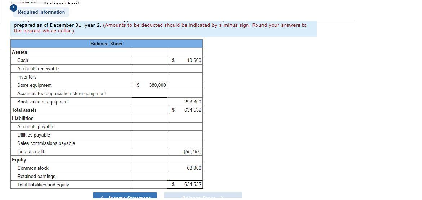Screen dimensions: 422x200
Task: Select 'Total liabilities and equity' label
Action: (43, 185)
